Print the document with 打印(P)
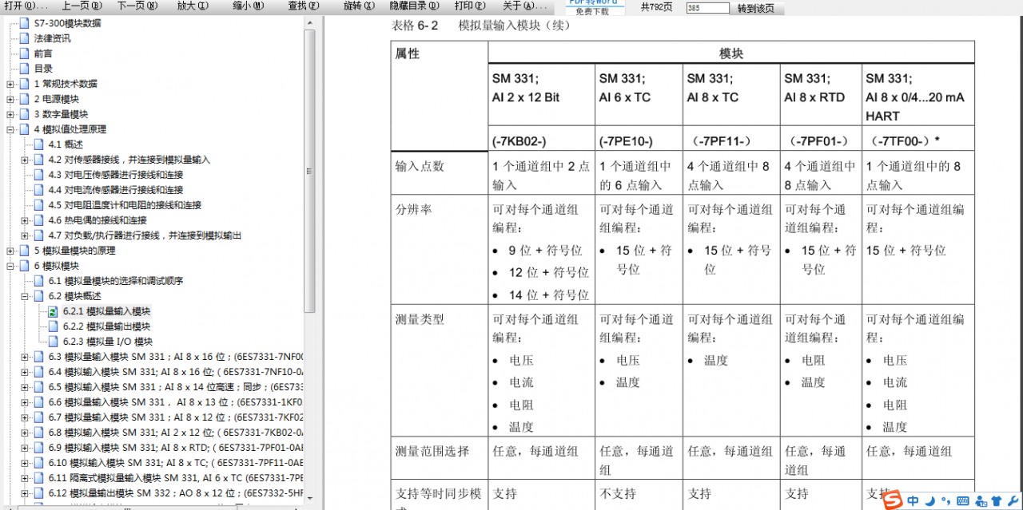1023x510 pixels. 469,6
